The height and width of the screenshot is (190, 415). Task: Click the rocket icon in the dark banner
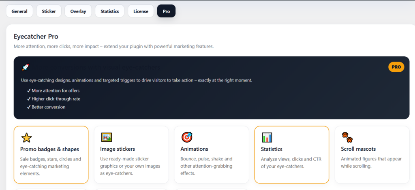point(26,67)
